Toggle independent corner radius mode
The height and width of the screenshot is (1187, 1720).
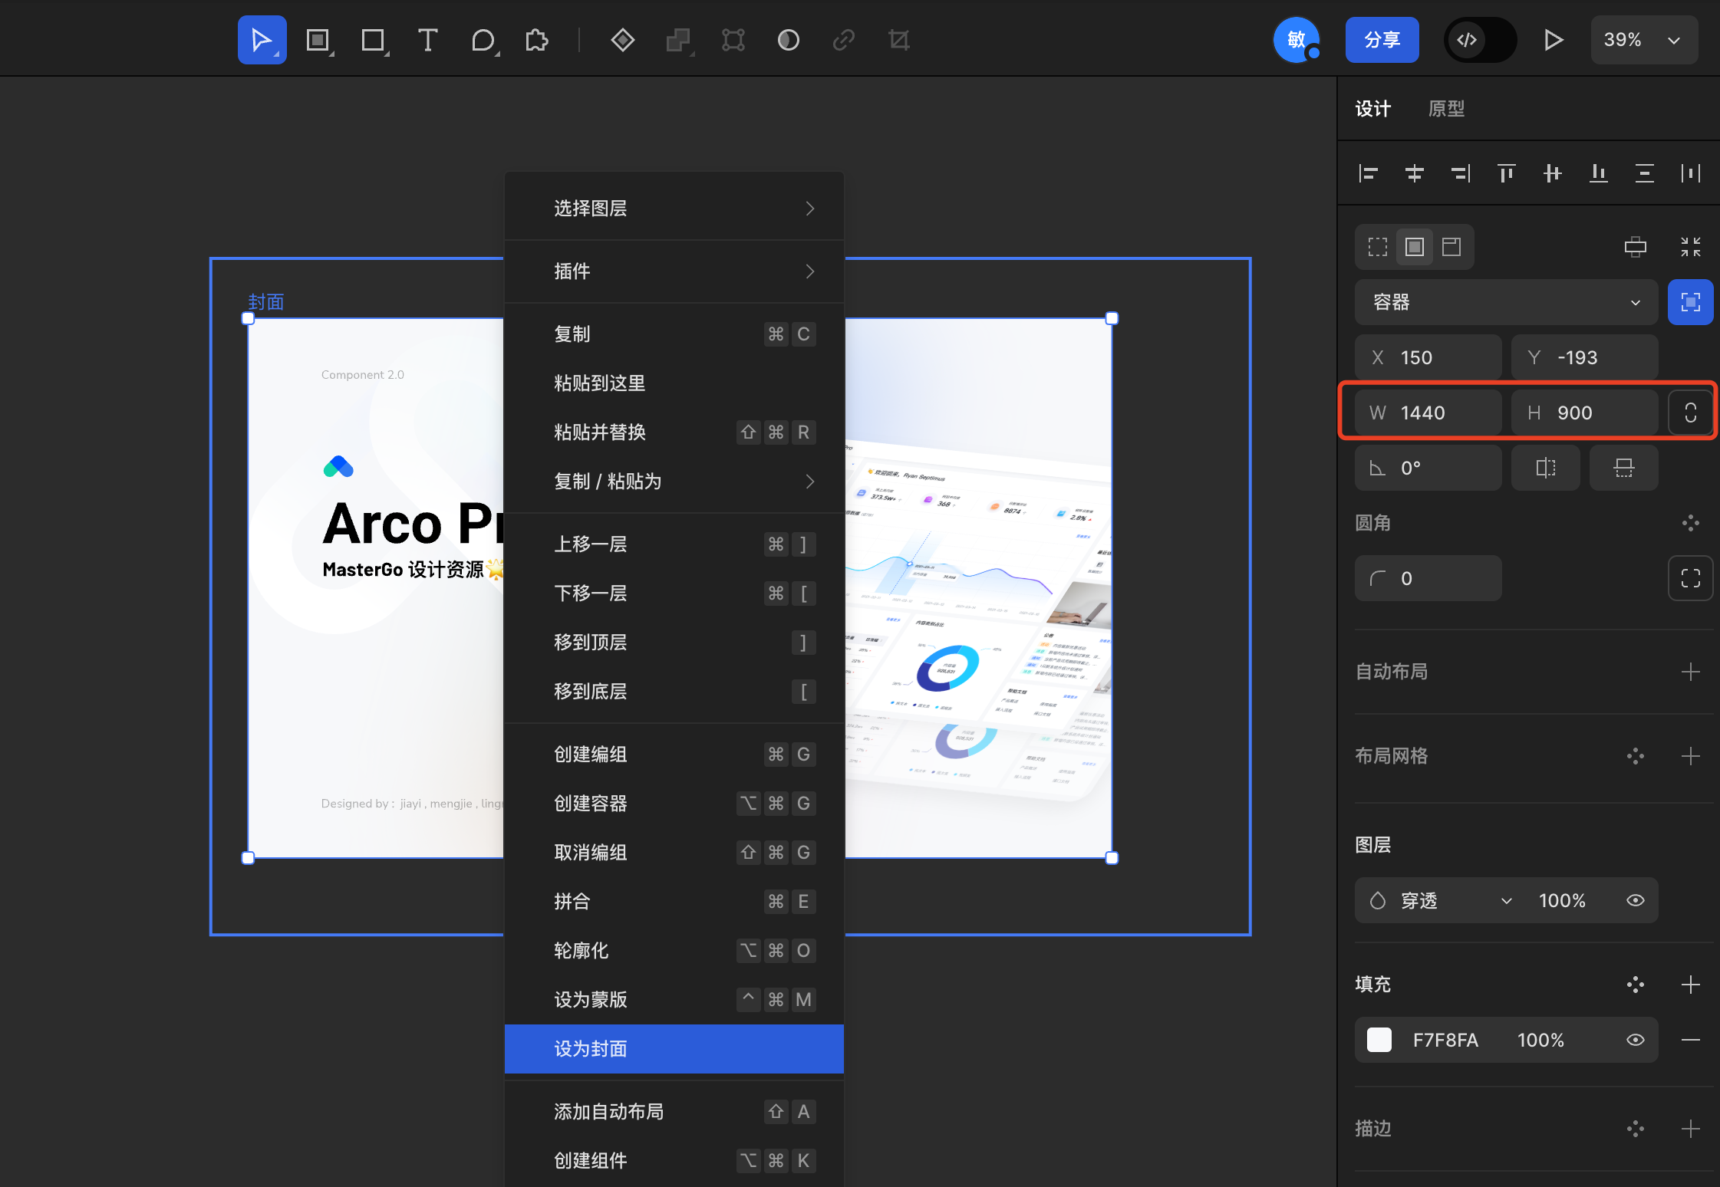(1691, 578)
